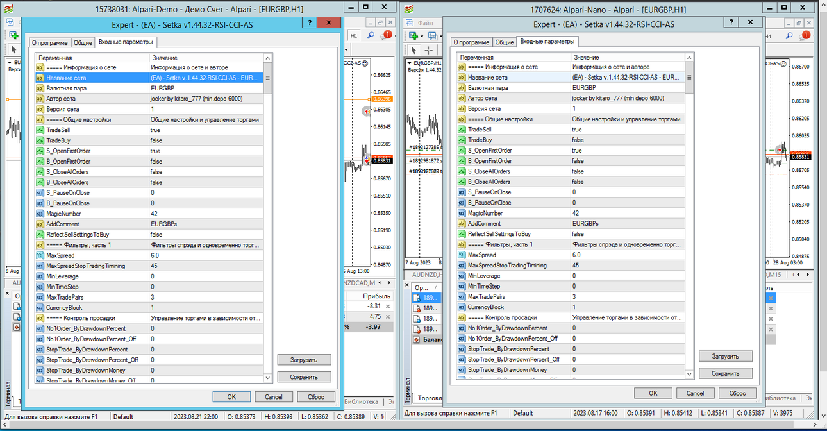
Task: Click Сохранить button in left dialog
Action: click(305, 377)
